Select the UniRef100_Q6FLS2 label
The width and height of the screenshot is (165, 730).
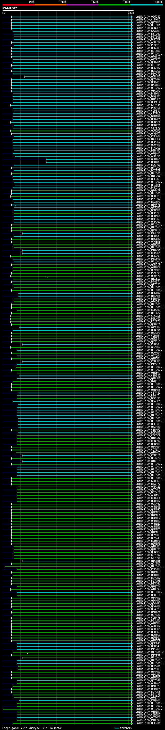pyautogui.click(x=148, y=219)
